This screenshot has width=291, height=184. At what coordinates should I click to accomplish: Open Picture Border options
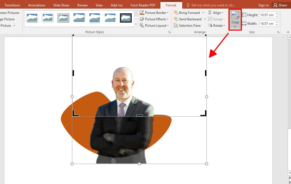[x=154, y=13]
